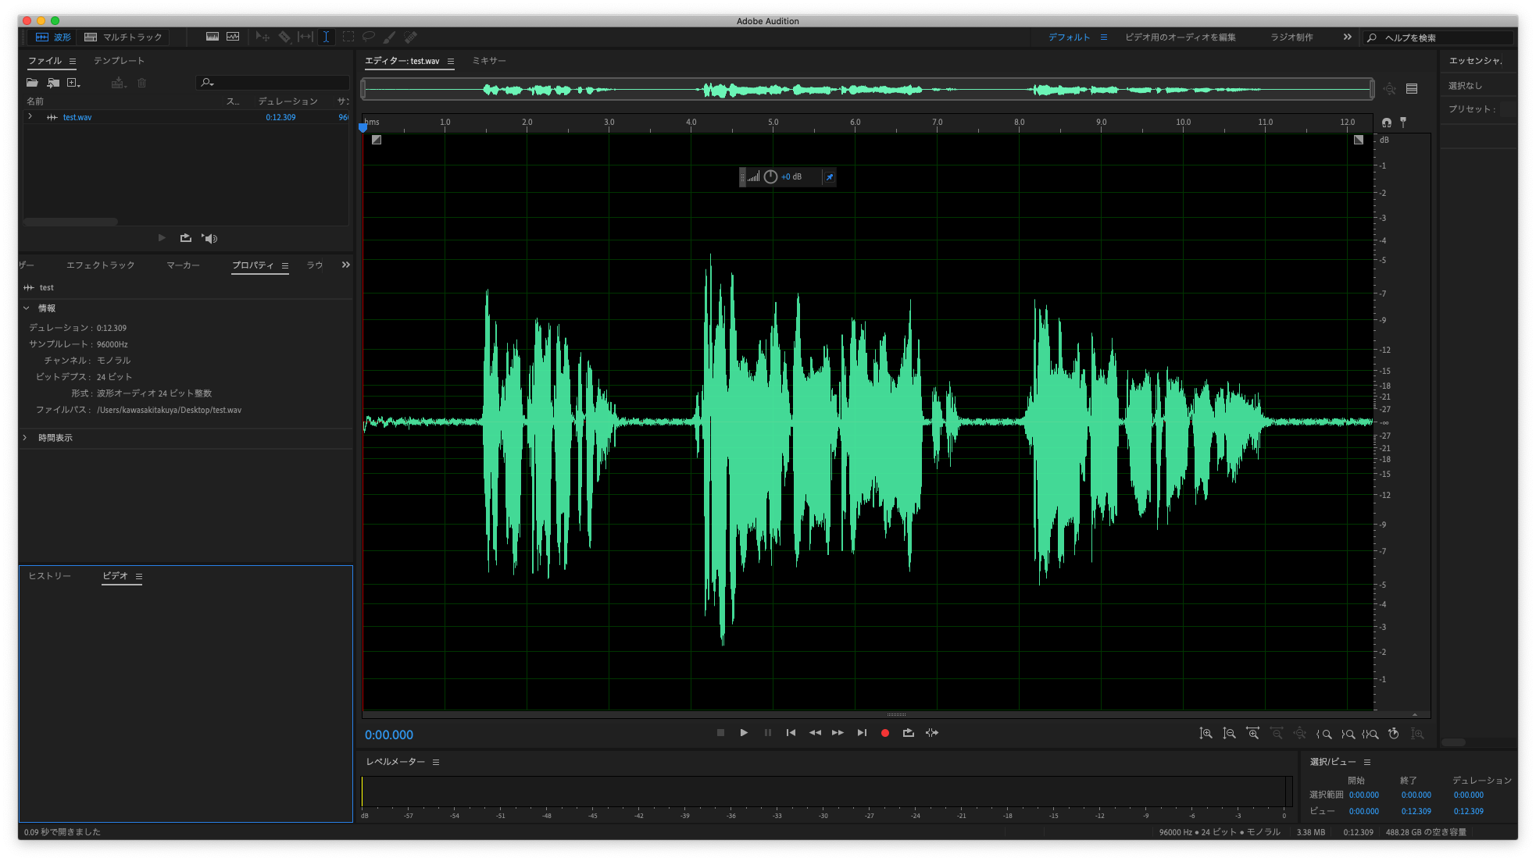Show the spectral frequency display
1536x861 pixels.
pos(212,37)
